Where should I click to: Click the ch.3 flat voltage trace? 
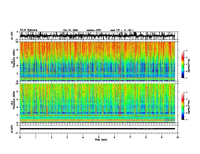tap(97, 129)
